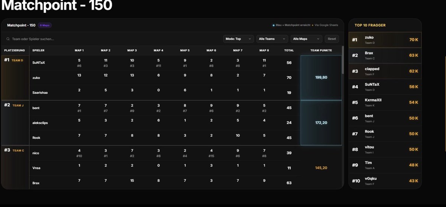Click player name SuNTaX in table
Screen dimensions: 446x207
pos(39,63)
